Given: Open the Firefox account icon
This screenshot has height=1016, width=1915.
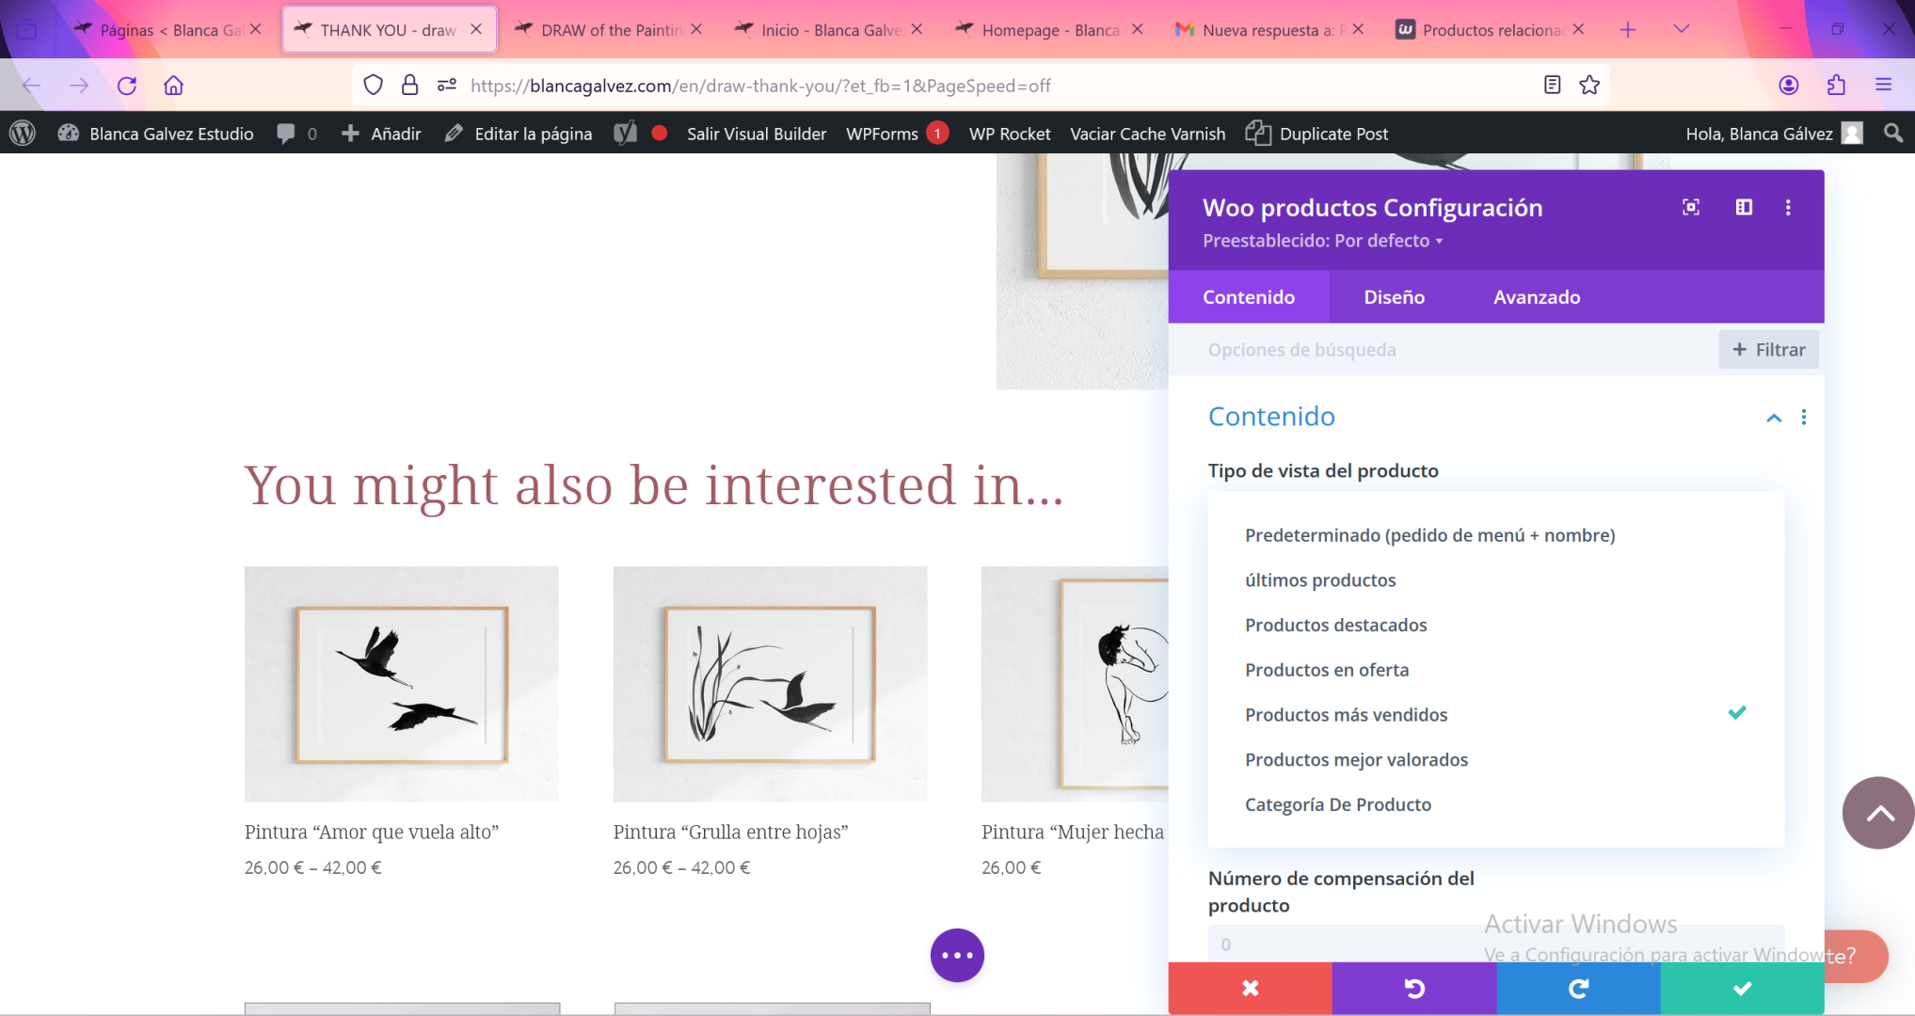Looking at the screenshot, I should coord(1789,86).
